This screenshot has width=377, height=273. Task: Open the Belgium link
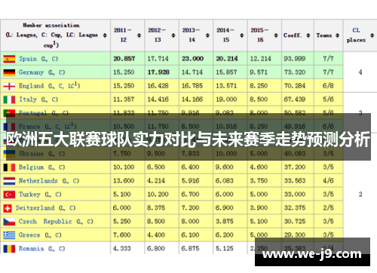[x=31, y=167]
